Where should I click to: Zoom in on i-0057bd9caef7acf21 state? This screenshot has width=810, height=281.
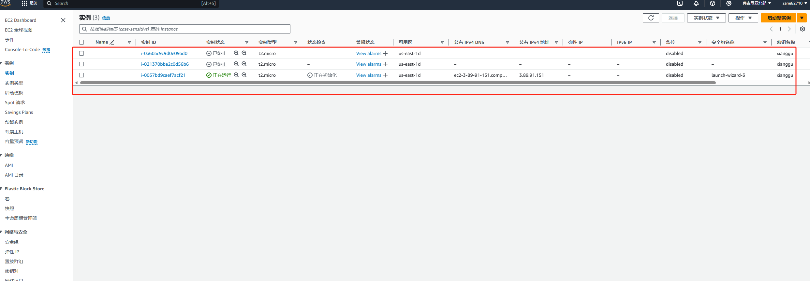click(x=236, y=75)
